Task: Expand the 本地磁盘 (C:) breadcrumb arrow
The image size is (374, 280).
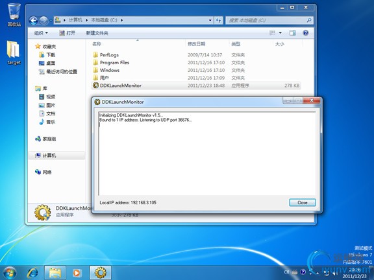Action: (121, 20)
